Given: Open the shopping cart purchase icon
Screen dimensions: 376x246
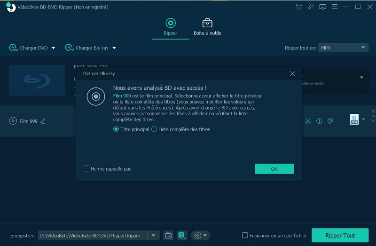Looking at the screenshot, I should click(298, 7).
